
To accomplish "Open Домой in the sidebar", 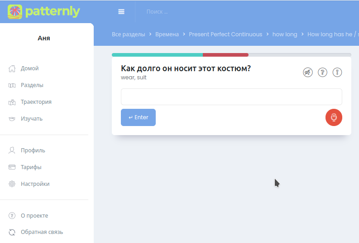I will pyautogui.click(x=29, y=68).
